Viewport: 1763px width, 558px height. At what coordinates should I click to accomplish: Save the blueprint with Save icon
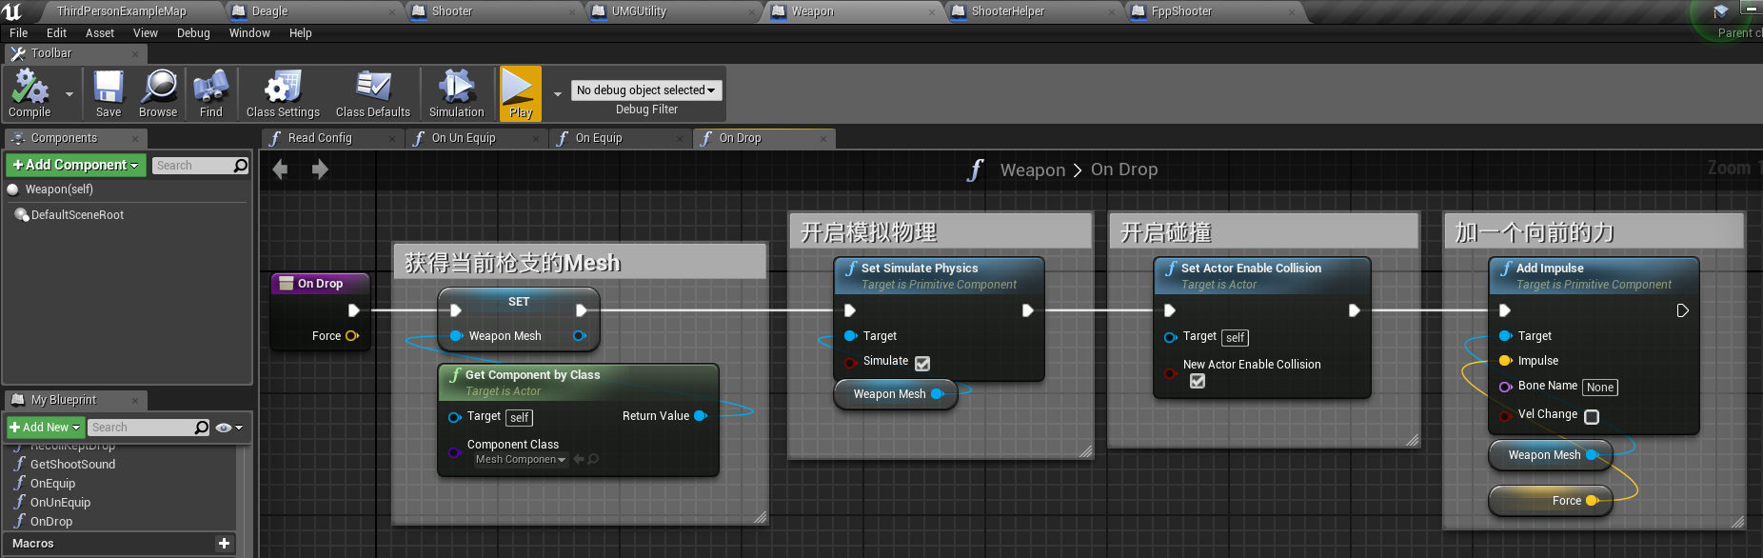109,93
